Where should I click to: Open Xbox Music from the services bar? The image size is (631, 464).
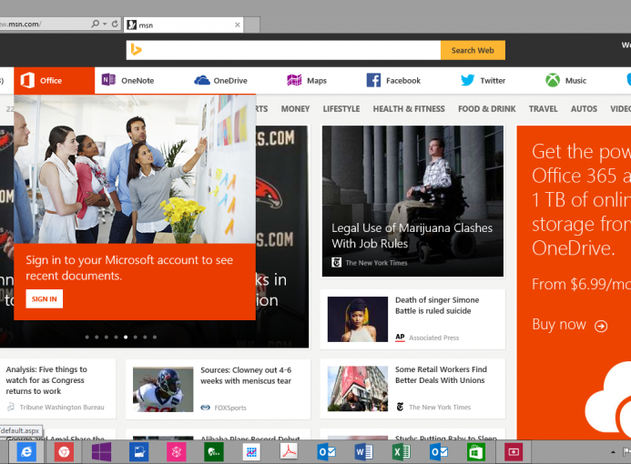(x=565, y=80)
